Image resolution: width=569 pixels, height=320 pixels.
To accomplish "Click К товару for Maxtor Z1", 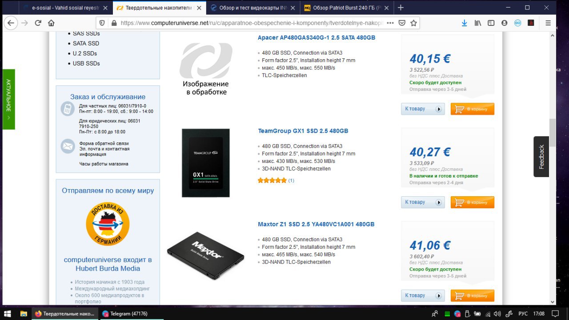I will coord(423,296).
